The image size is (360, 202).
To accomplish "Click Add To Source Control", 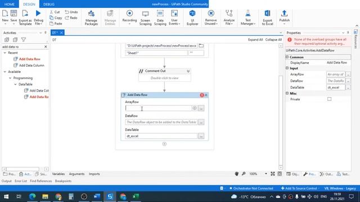I will 300,189.
